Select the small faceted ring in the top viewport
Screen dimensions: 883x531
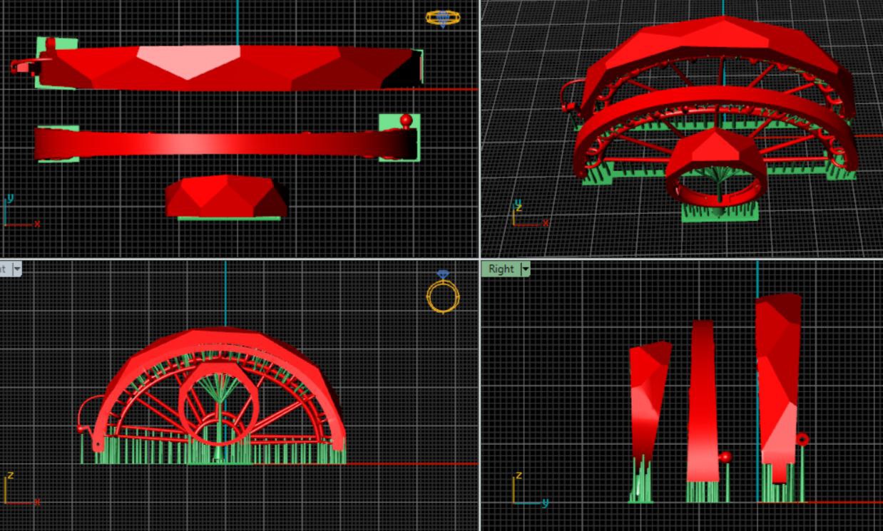tap(225, 197)
